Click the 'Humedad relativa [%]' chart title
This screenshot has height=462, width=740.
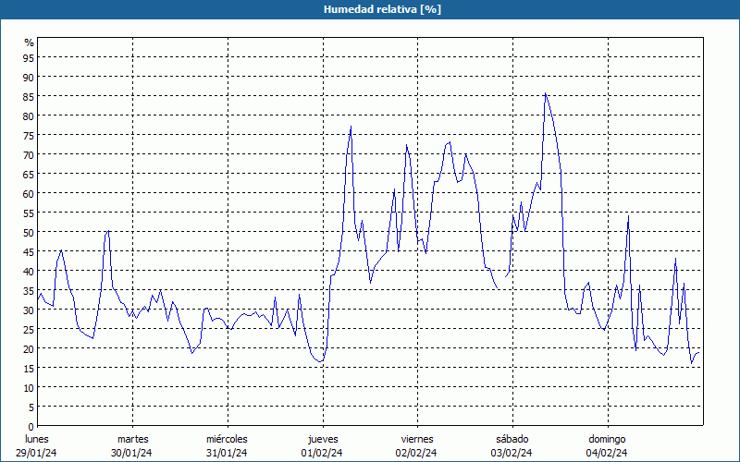coord(382,9)
